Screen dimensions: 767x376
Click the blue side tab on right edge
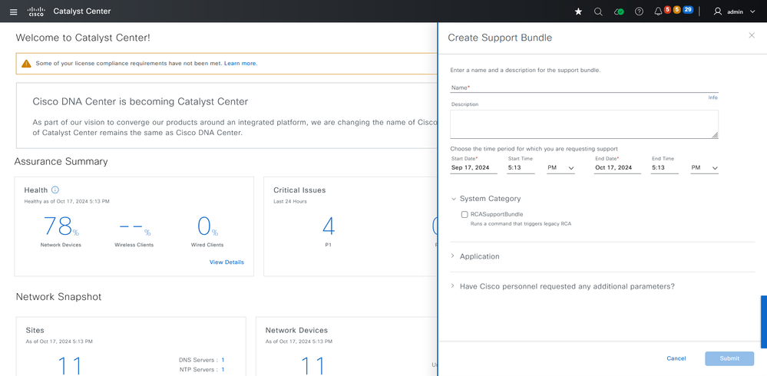click(x=764, y=322)
